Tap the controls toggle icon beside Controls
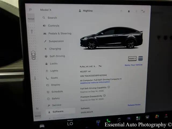 click(x=44, y=26)
